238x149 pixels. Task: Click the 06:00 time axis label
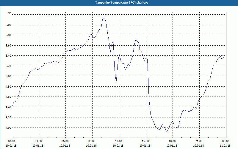pyautogui.click(x=65, y=141)
